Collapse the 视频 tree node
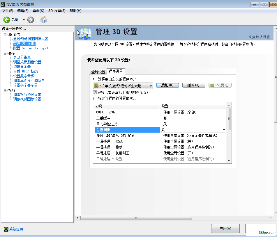The image size is (277, 237). click(5, 90)
